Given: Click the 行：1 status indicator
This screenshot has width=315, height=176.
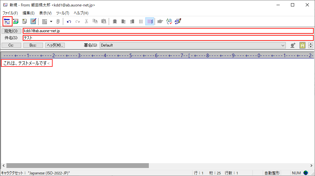Looking at the screenshot, I should click(x=199, y=173).
